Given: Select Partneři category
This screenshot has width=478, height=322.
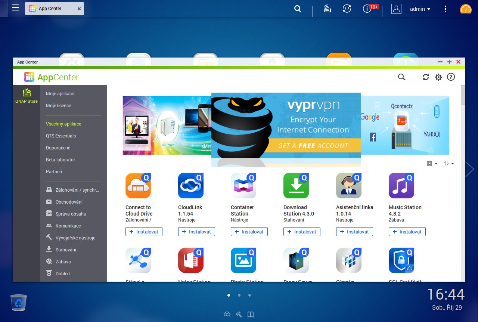Looking at the screenshot, I should (x=54, y=171).
